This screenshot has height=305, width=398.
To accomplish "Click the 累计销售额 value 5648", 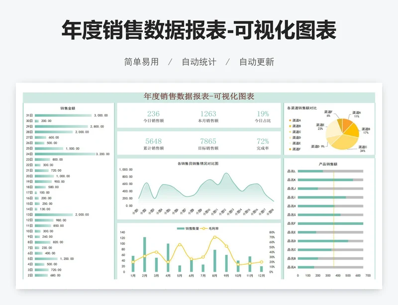I will tap(153, 141).
